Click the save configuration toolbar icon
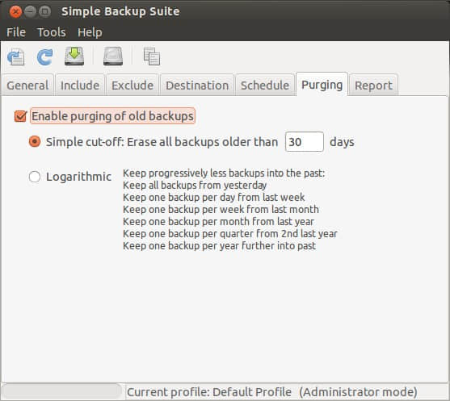This screenshot has height=401, width=450. tap(16, 56)
